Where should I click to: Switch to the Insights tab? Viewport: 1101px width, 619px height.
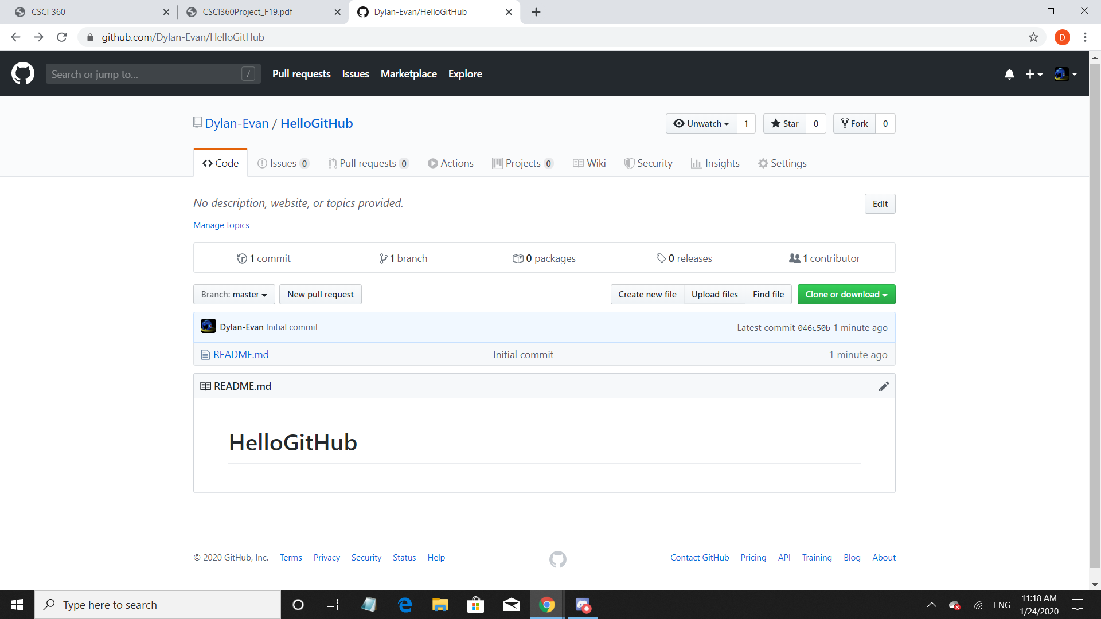(715, 163)
